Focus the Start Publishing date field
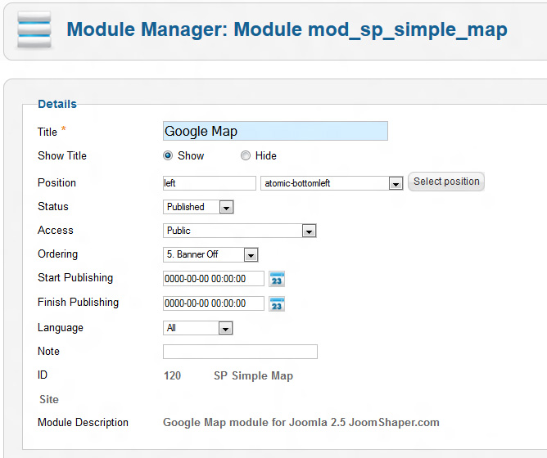Image resolution: width=547 pixels, height=458 pixels. [x=214, y=279]
